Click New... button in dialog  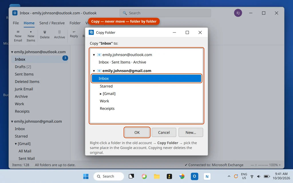click(191, 132)
